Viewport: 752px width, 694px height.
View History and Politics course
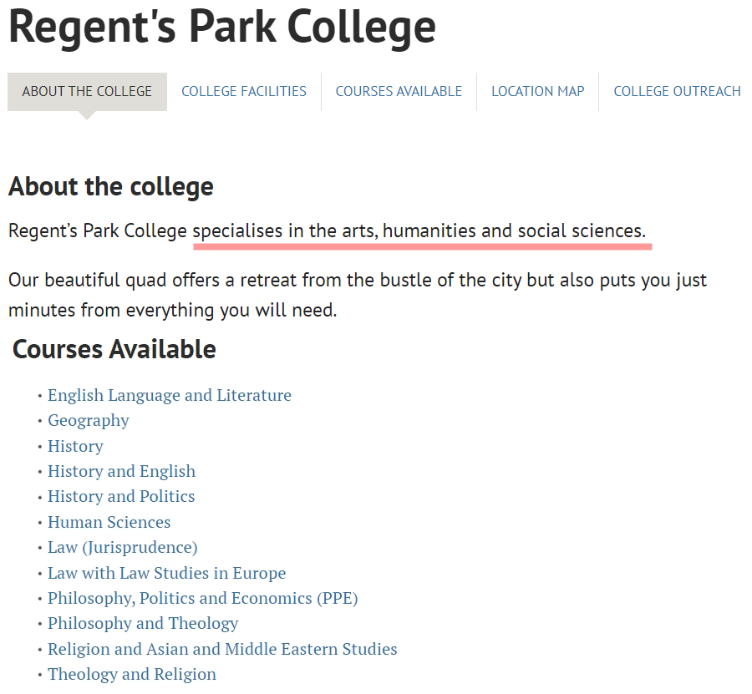coord(121,497)
